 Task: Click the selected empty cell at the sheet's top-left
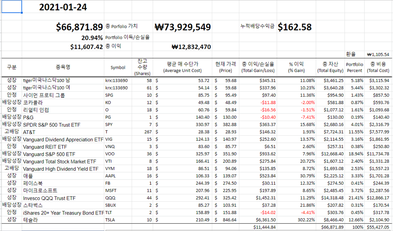tap(12, 6)
